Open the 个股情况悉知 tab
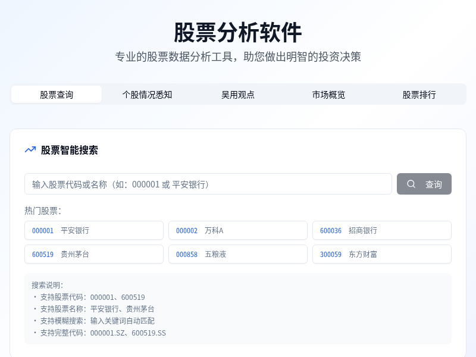The image size is (476, 357). 147,95
